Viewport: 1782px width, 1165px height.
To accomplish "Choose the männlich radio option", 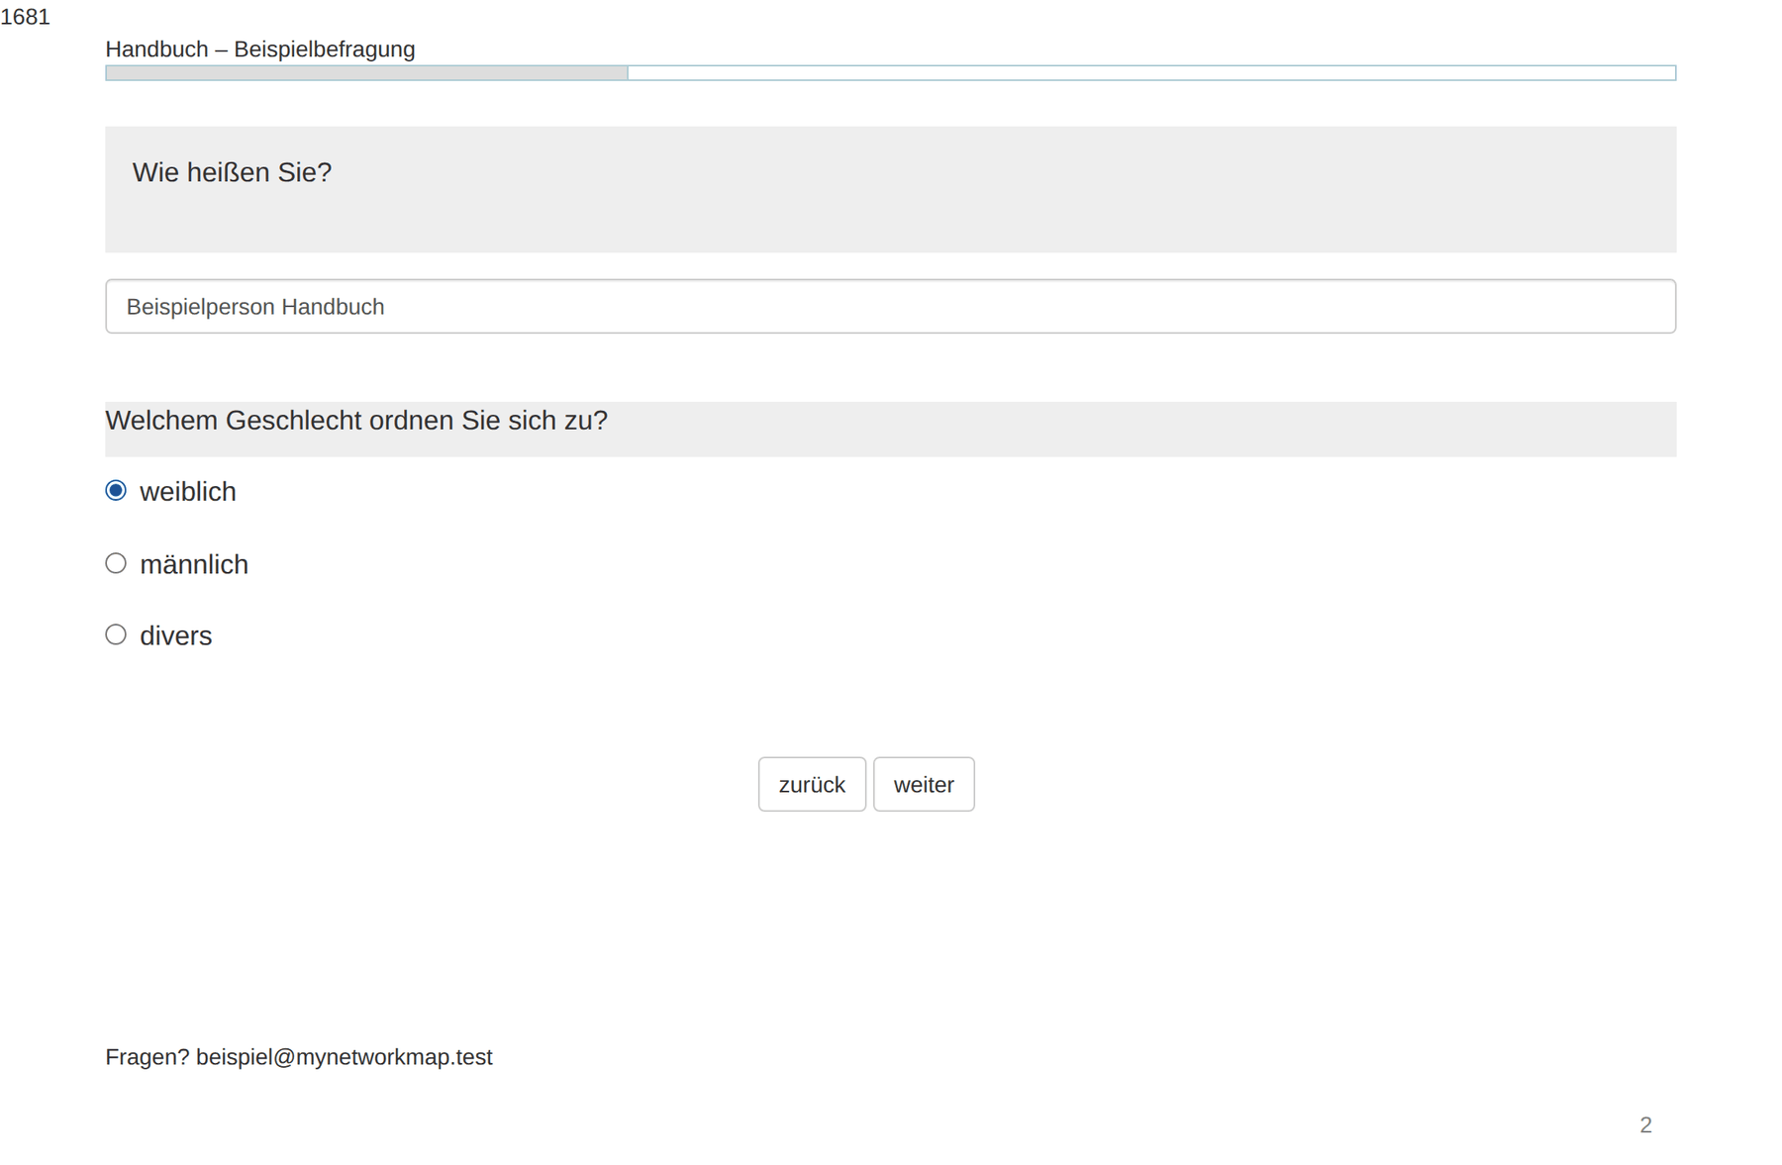I will pyautogui.click(x=116, y=563).
